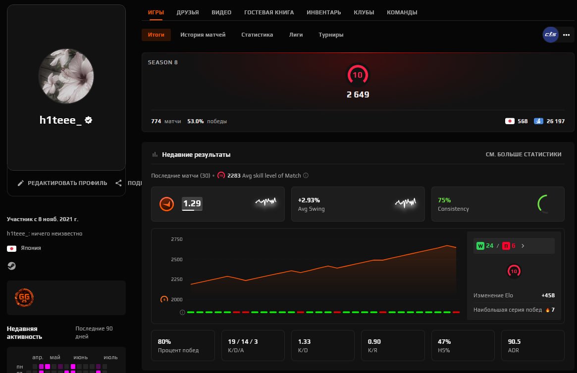This screenshot has height=373, width=577.
Task: Click the 47% HS% card
Action: (x=463, y=345)
